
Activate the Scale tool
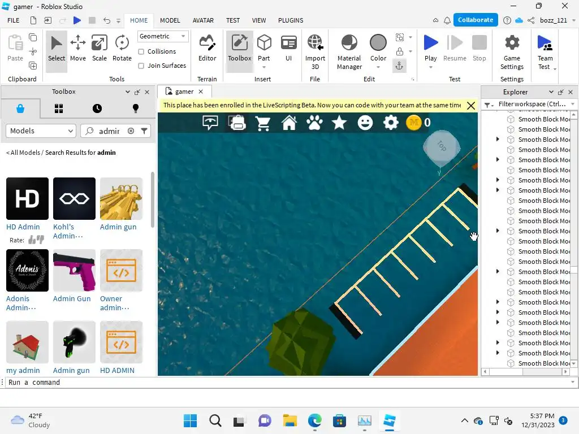pos(100,49)
